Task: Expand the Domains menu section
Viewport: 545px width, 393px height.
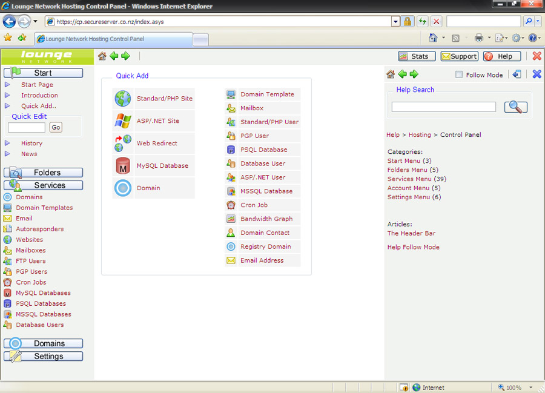Action: pyautogui.click(x=43, y=343)
